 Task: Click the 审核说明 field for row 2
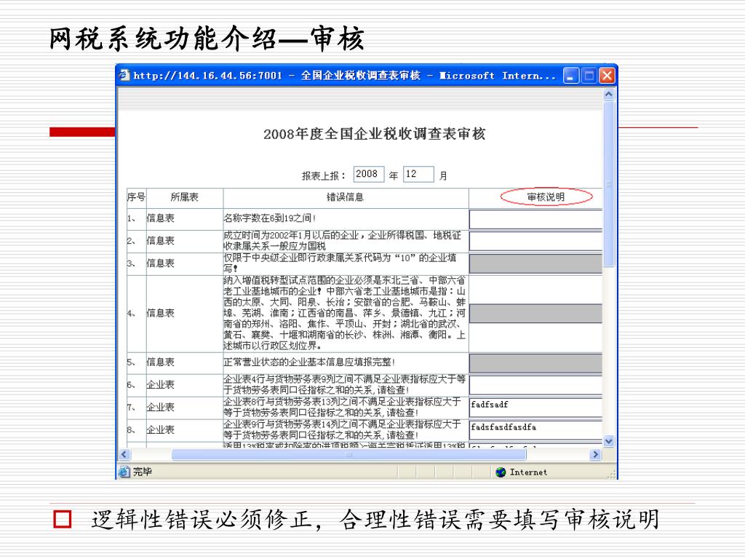tap(536, 242)
